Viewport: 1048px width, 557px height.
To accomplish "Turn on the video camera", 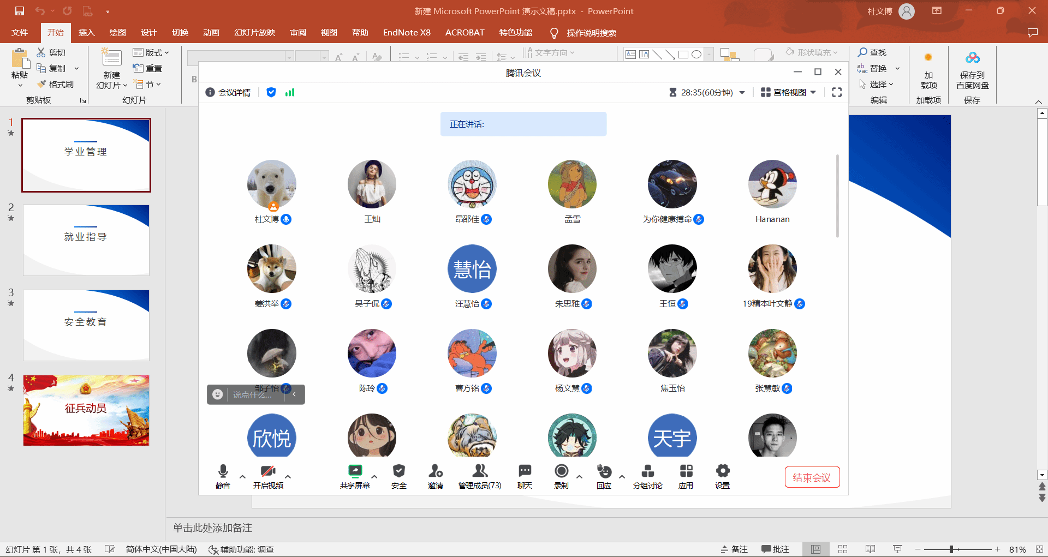I will [267, 471].
